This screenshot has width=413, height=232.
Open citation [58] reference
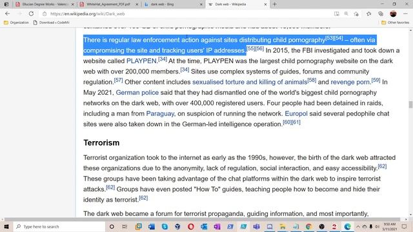[x=312, y=80]
